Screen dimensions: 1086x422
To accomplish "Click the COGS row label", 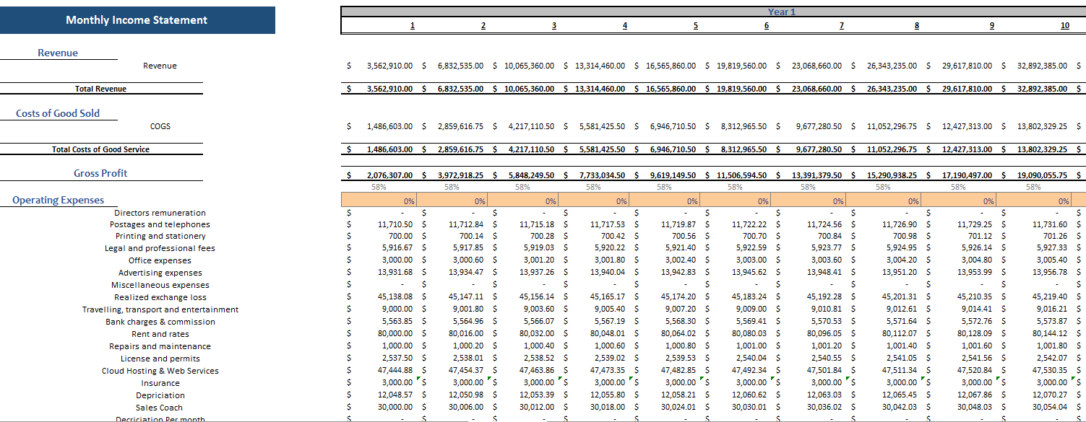I will [x=160, y=126].
